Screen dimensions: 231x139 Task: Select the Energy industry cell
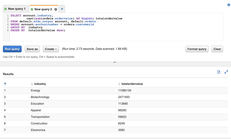pyautogui.click(x=36, y=90)
